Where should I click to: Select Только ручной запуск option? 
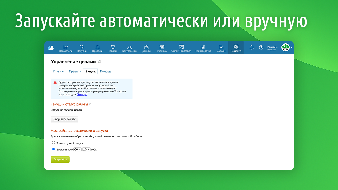54,142
